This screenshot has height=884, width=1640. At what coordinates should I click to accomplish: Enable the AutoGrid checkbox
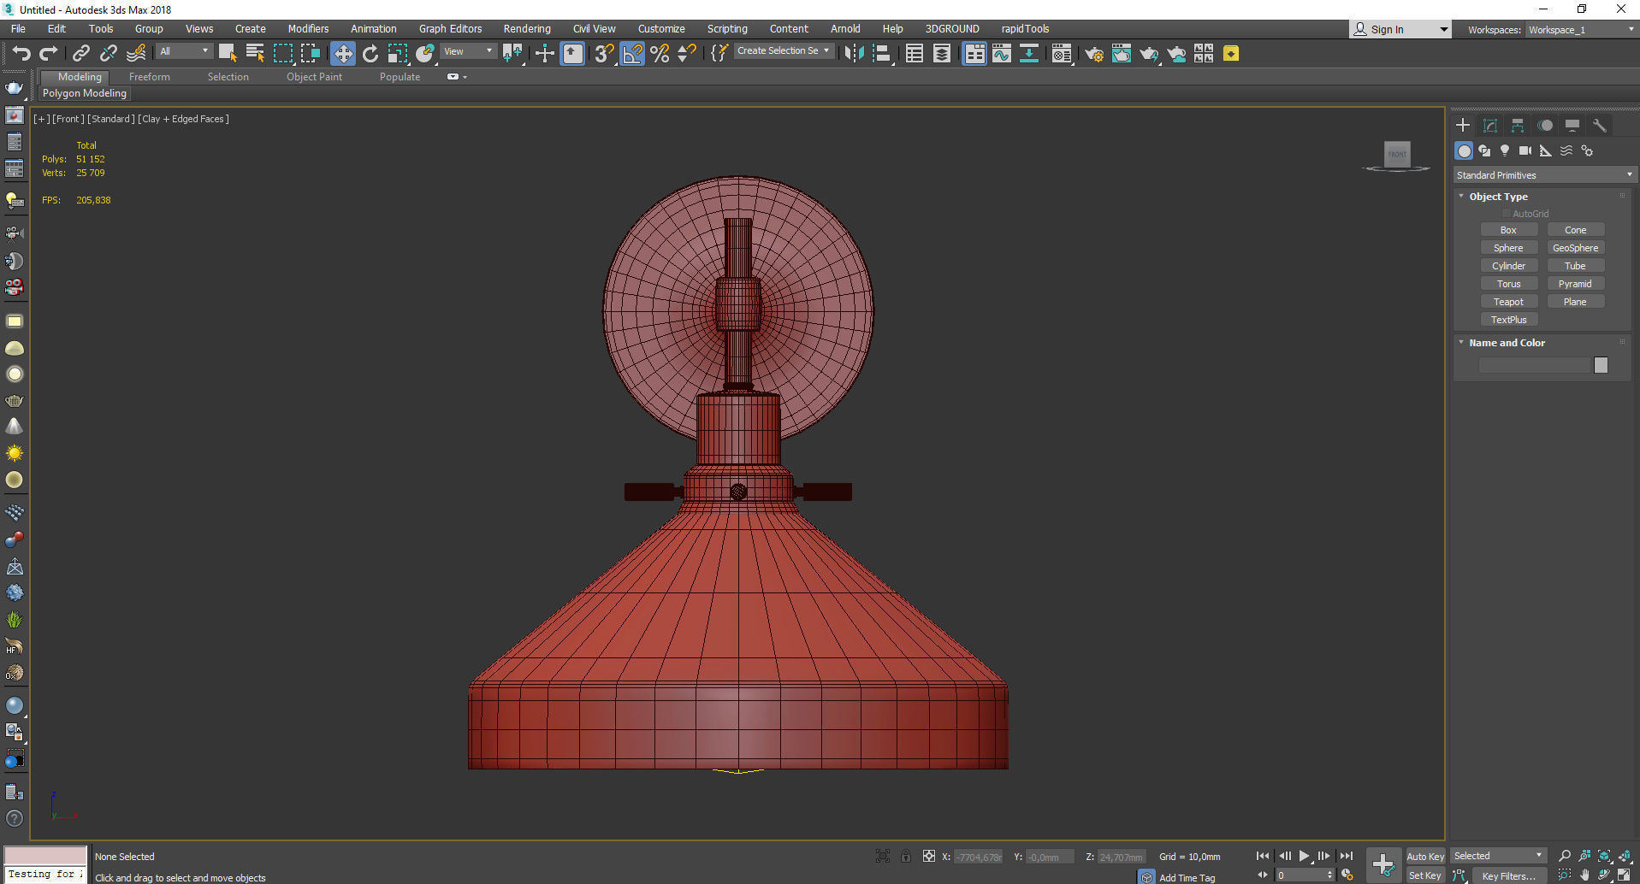coord(1507,214)
